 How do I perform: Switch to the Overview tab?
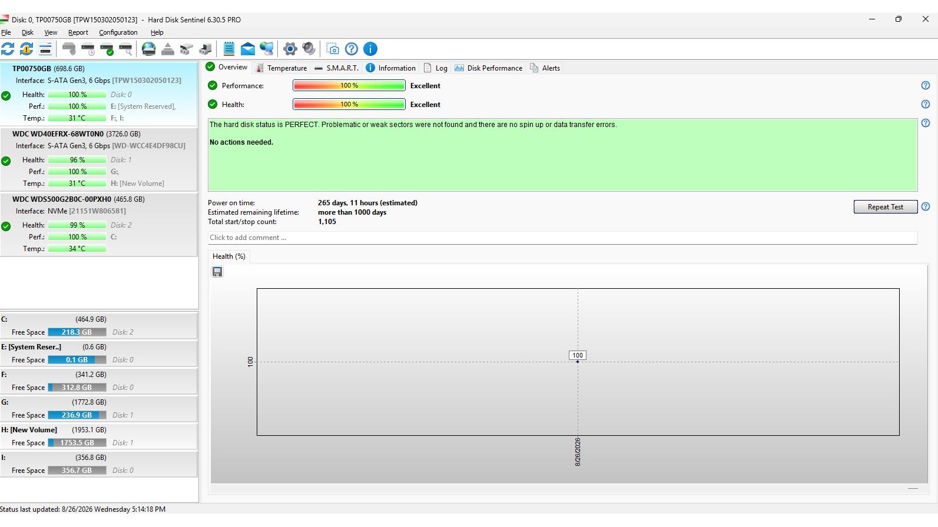(227, 67)
